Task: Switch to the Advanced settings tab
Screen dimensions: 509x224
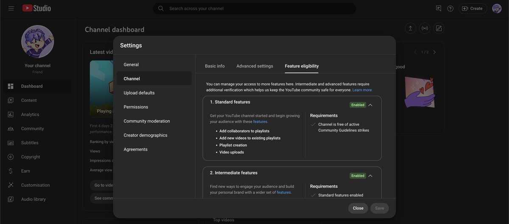Action: coord(255,66)
